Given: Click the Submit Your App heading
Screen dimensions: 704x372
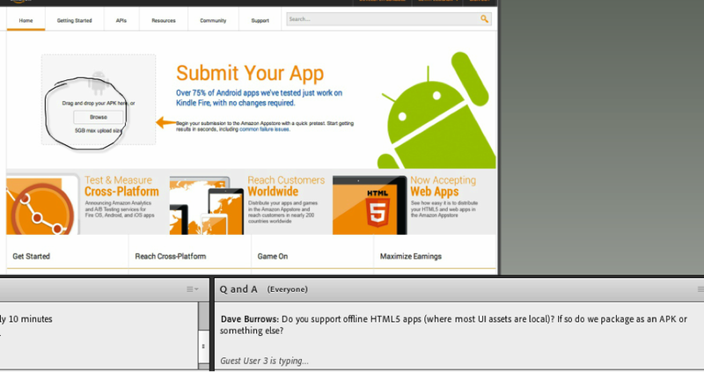Looking at the screenshot, I should click(250, 73).
